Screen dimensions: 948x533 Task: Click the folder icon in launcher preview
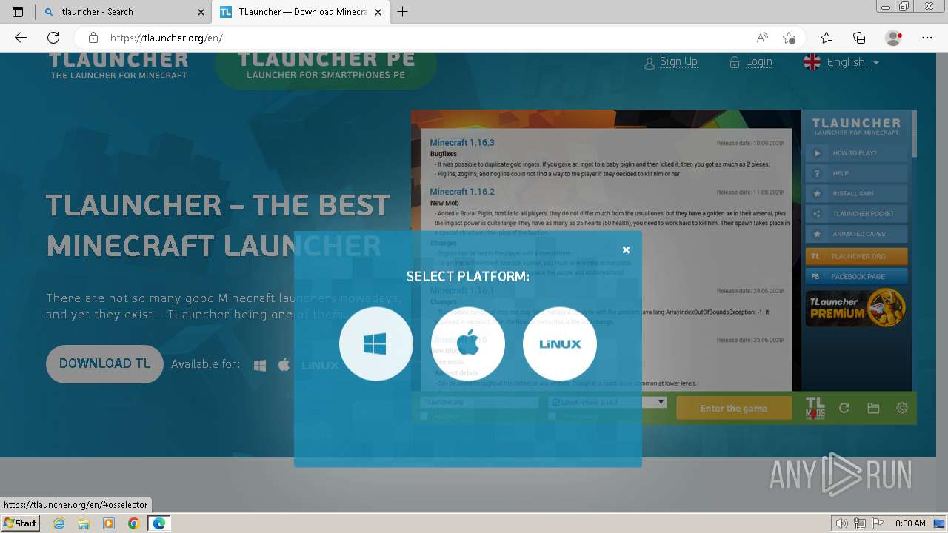[873, 408]
